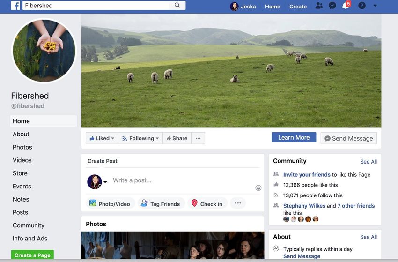Screen dimensions: 398x262
Task: Click Send Message link under About
Action: [302, 256]
